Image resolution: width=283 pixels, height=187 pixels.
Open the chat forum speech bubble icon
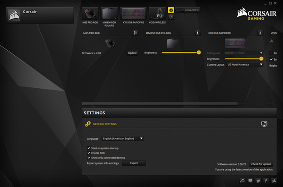(250, 181)
